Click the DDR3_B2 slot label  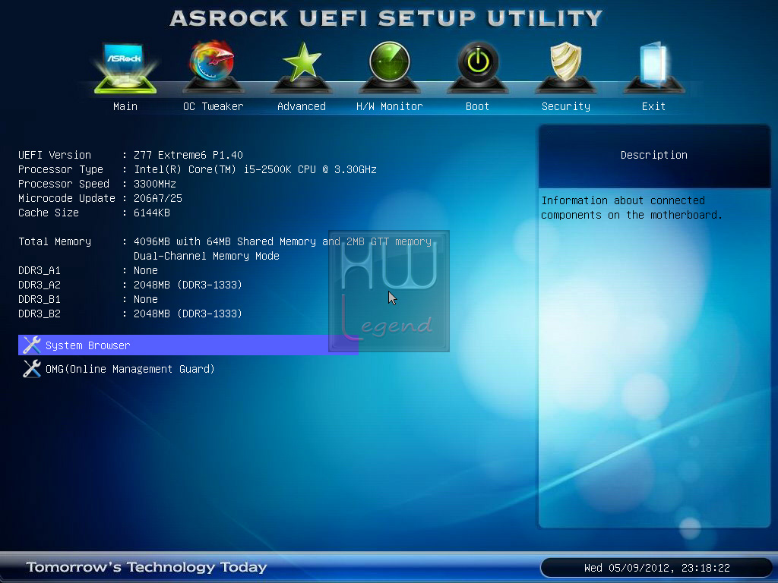pos(40,314)
